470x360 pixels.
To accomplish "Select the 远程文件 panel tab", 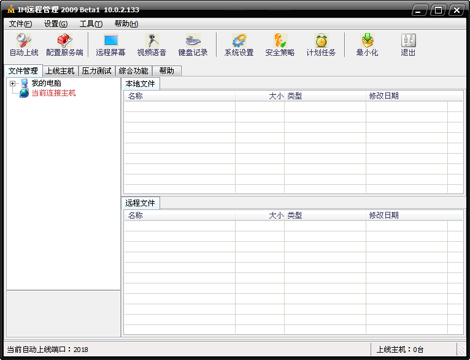I will (x=141, y=203).
